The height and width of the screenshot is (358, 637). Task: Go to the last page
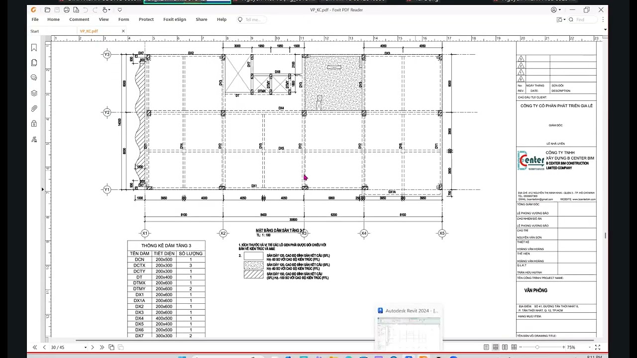102,347
